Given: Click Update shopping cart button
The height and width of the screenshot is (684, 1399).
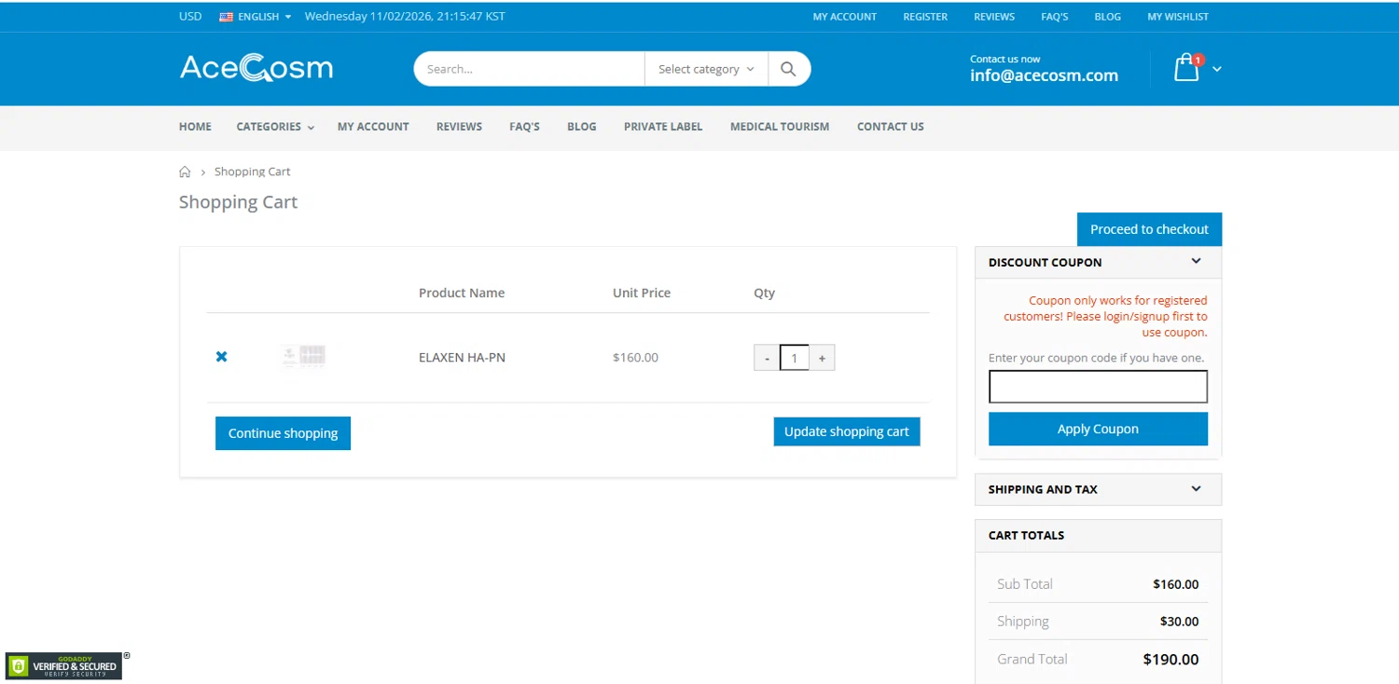Looking at the screenshot, I should point(847,431).
